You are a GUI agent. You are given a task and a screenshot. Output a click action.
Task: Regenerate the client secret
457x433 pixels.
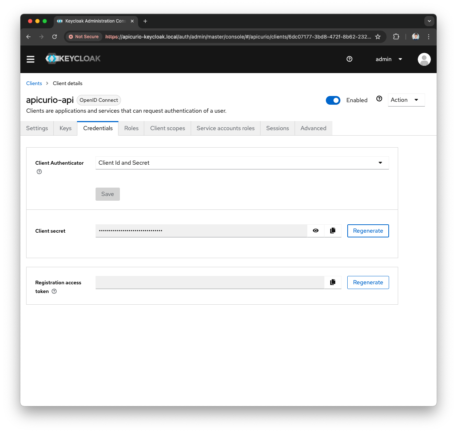pyautogui.click(x=368, y=230)
